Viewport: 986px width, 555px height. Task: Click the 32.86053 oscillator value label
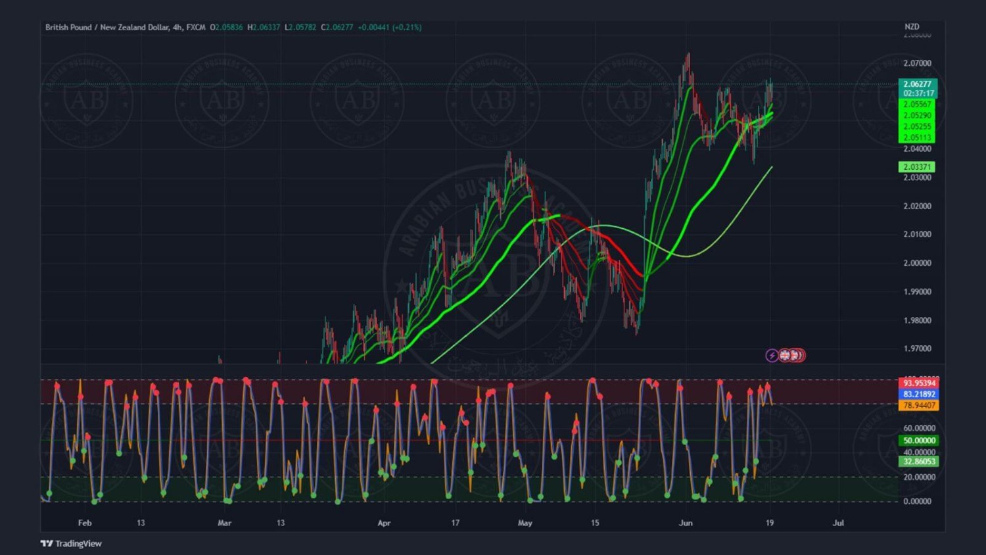[918, 462]
